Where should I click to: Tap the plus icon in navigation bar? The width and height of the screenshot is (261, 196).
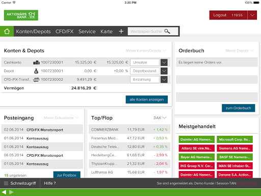pos(121,31)
